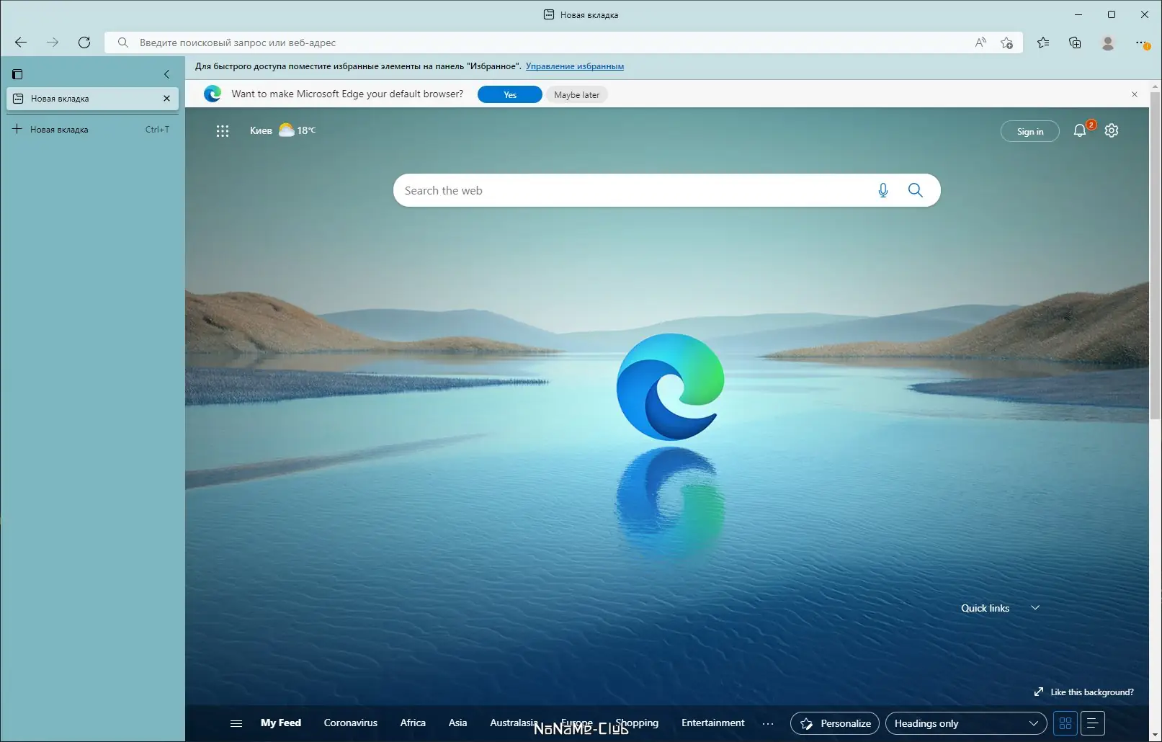Image resolution: width=1162 pixels, height=742 pixels.
Task: Click the Sign in button
Action: point(1030,131)
